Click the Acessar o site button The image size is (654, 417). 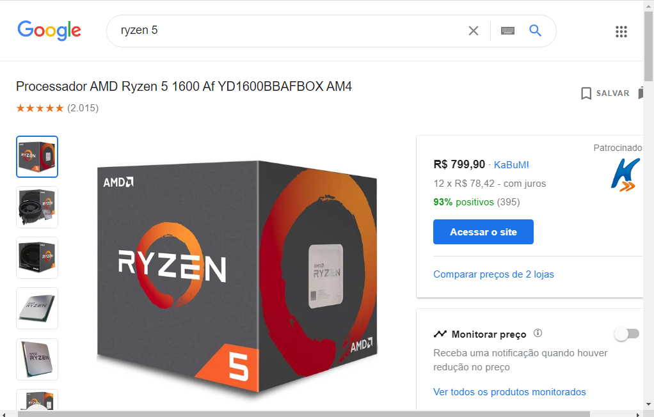click(483, 232)
